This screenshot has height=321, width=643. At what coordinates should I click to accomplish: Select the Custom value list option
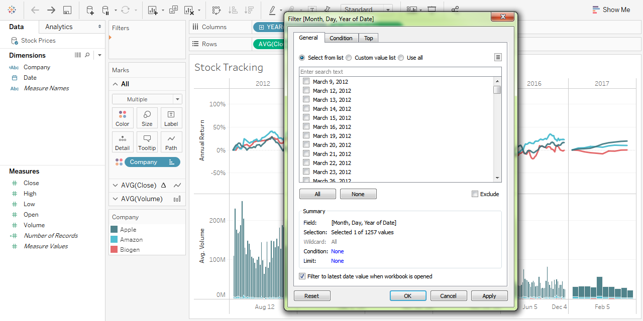tap(349, 58)
